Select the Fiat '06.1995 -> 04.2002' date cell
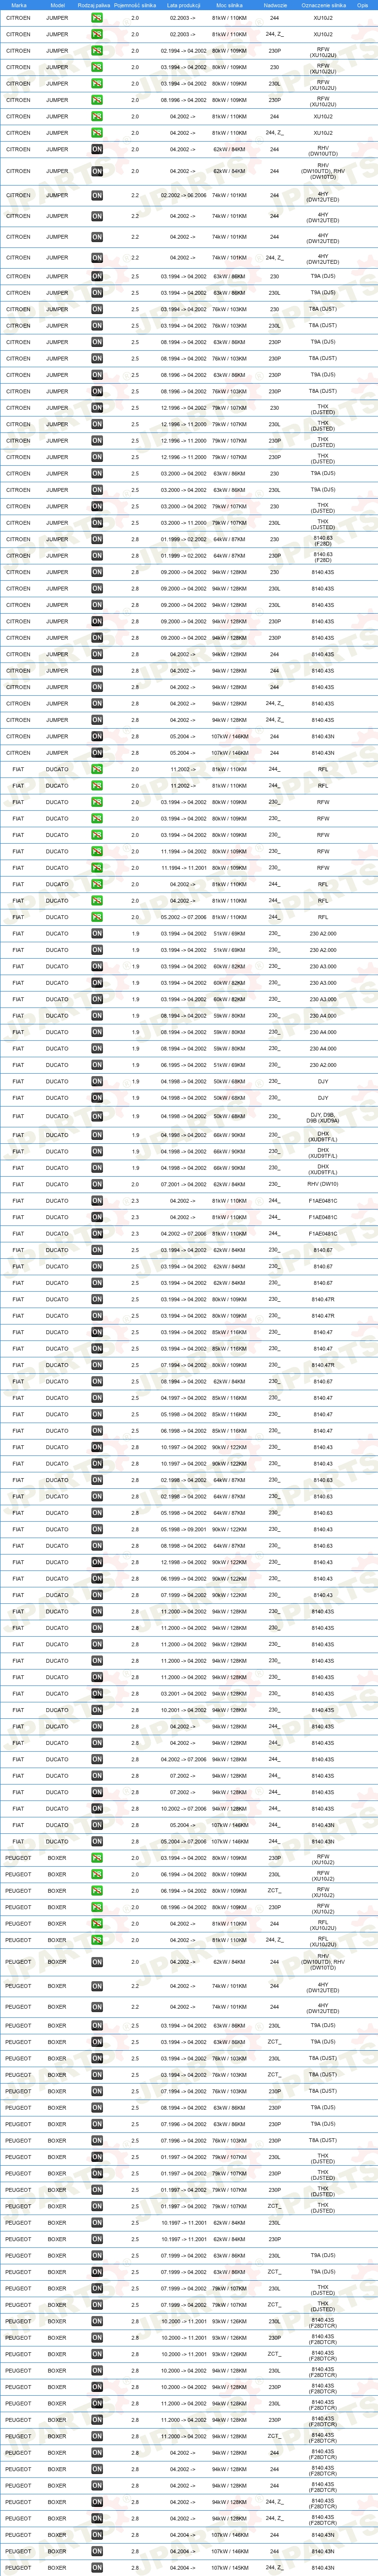Image resolution: width=378 pixels, height=2576 pixels. coord(184,1065)
